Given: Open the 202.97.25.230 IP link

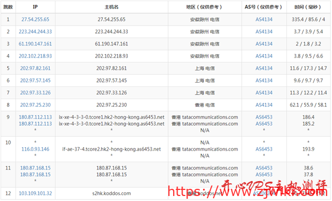Looking at the screenshot, I should (x=35, y=105).
